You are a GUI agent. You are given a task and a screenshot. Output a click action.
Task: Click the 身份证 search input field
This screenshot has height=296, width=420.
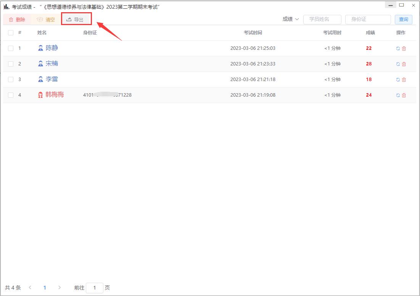(x=368, y=19)
